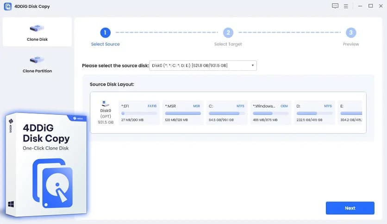Minimize the 4DDiG window
Image resolution: width=387 pixels, height=224 pixels.
[360, 6]
